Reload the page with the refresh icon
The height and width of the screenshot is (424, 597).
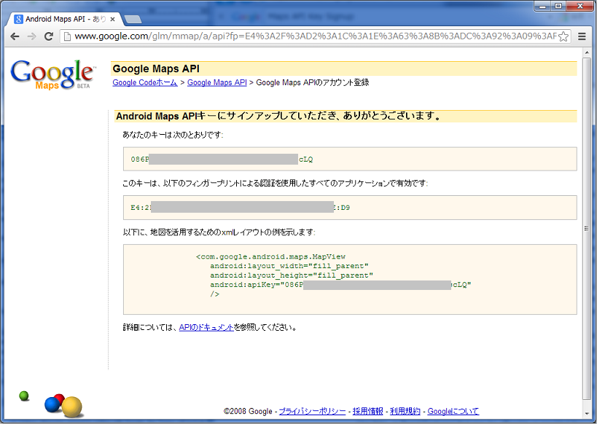click(x=48, y=36)
